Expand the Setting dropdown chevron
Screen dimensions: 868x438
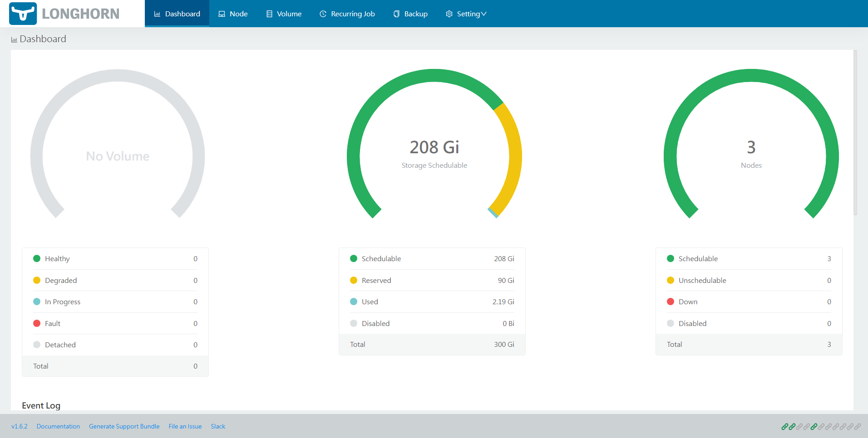coord(483,14)
